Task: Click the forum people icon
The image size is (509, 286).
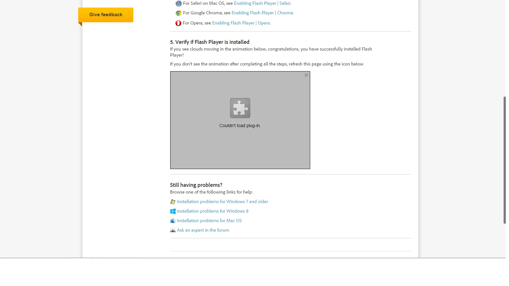Action: [173, 230]
